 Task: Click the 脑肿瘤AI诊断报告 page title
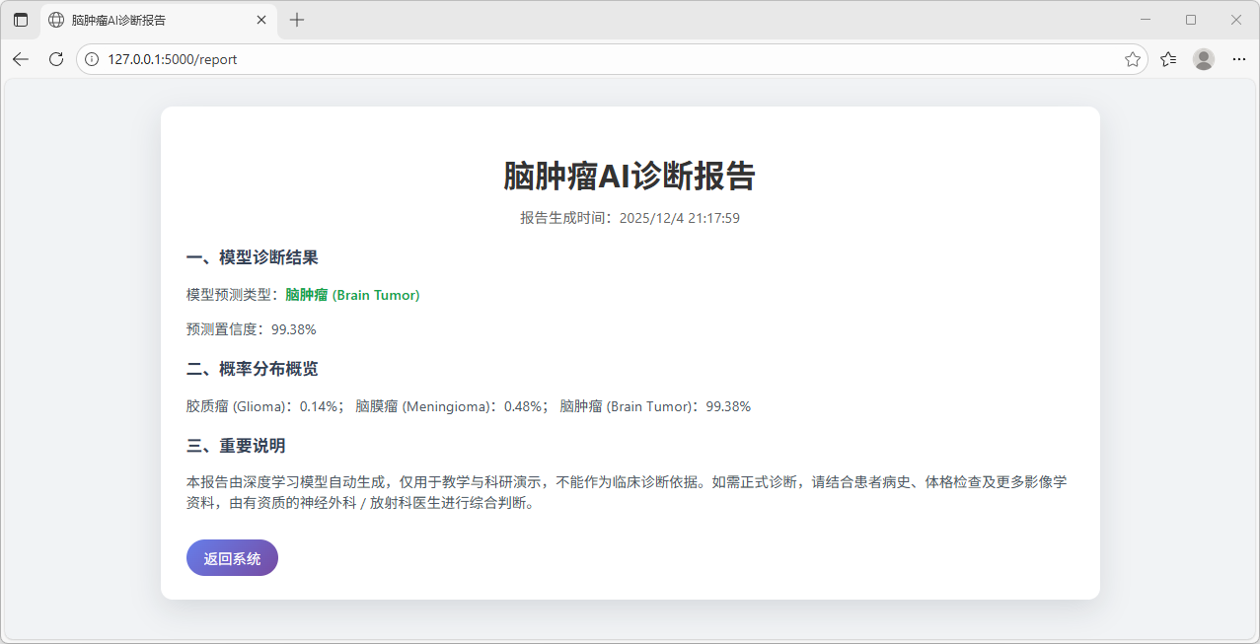coord(630,177)
